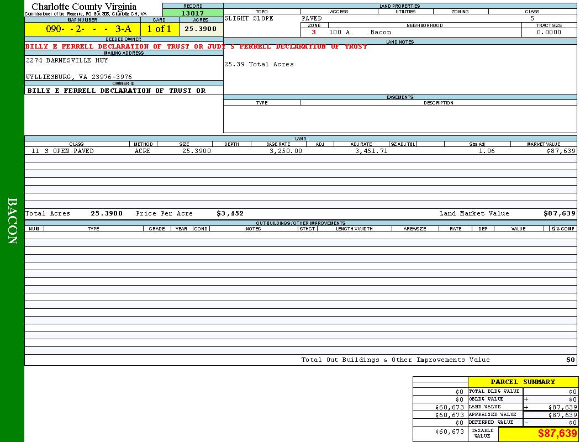Click the green record number 13017 field

(x=193, y=13)
